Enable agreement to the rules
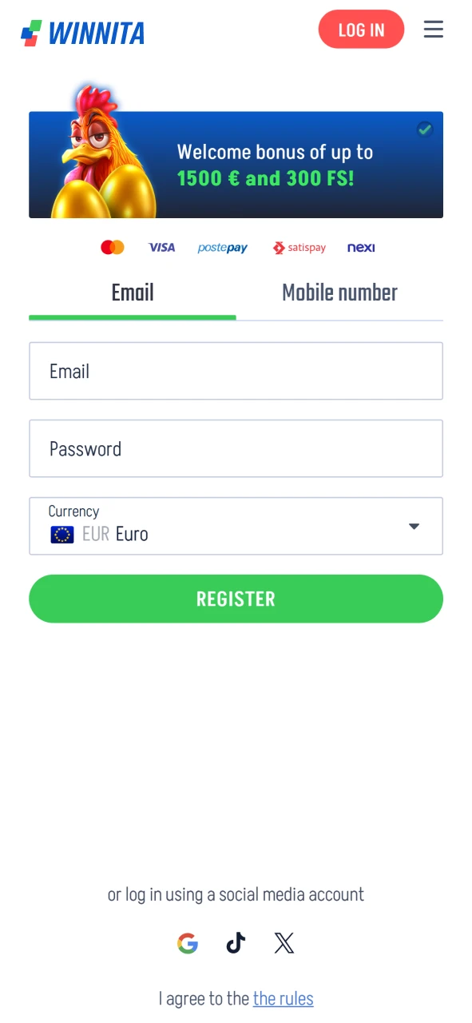This screenshot has width=472, height=1023. click(x=236, y=998)
